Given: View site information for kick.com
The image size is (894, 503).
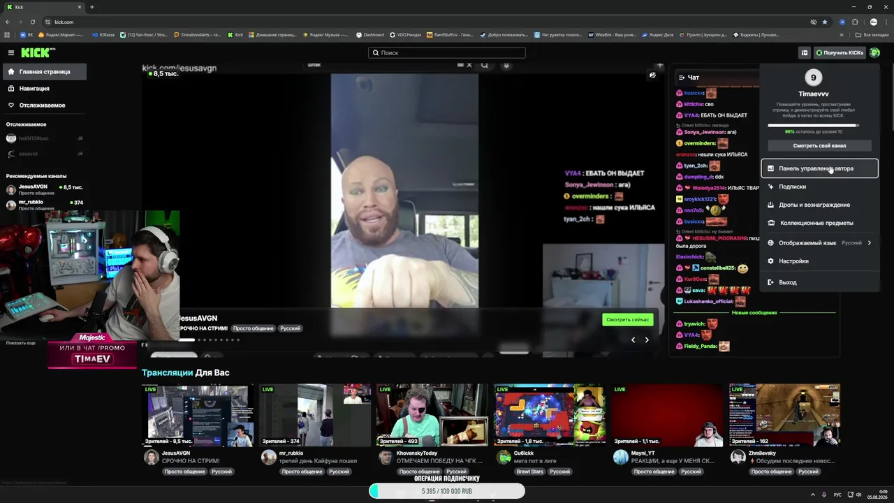Looking at the screenshot, I should pos(47,22).
